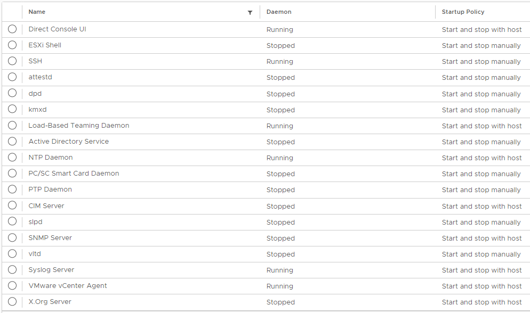
Task: Select the ESXi Shell radio button
Action: [x=12, y=45]
